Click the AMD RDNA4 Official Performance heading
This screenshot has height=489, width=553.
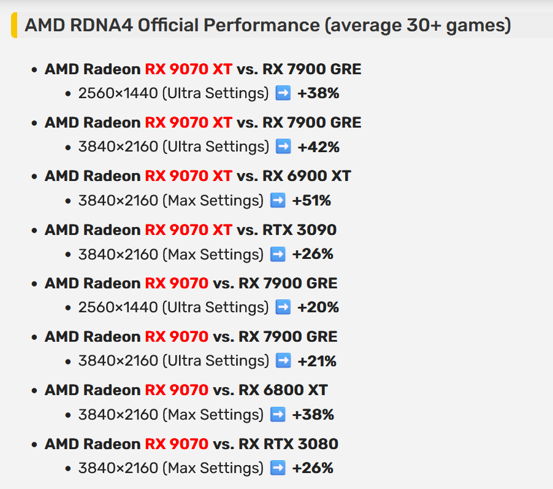click(x=268, y=26)
